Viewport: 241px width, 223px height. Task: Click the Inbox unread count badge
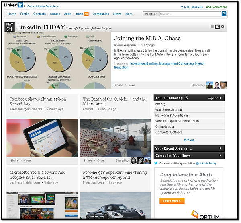tap(86, 14)
